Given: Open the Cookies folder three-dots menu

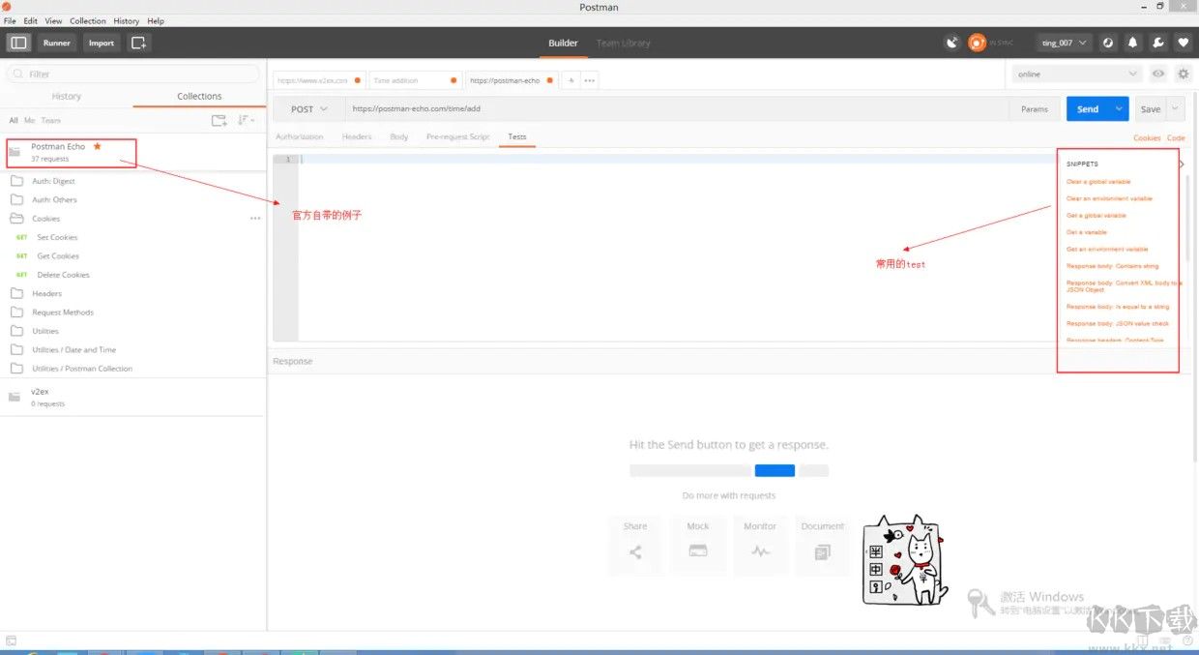Looking at the screenshot, I should (255, 219).
